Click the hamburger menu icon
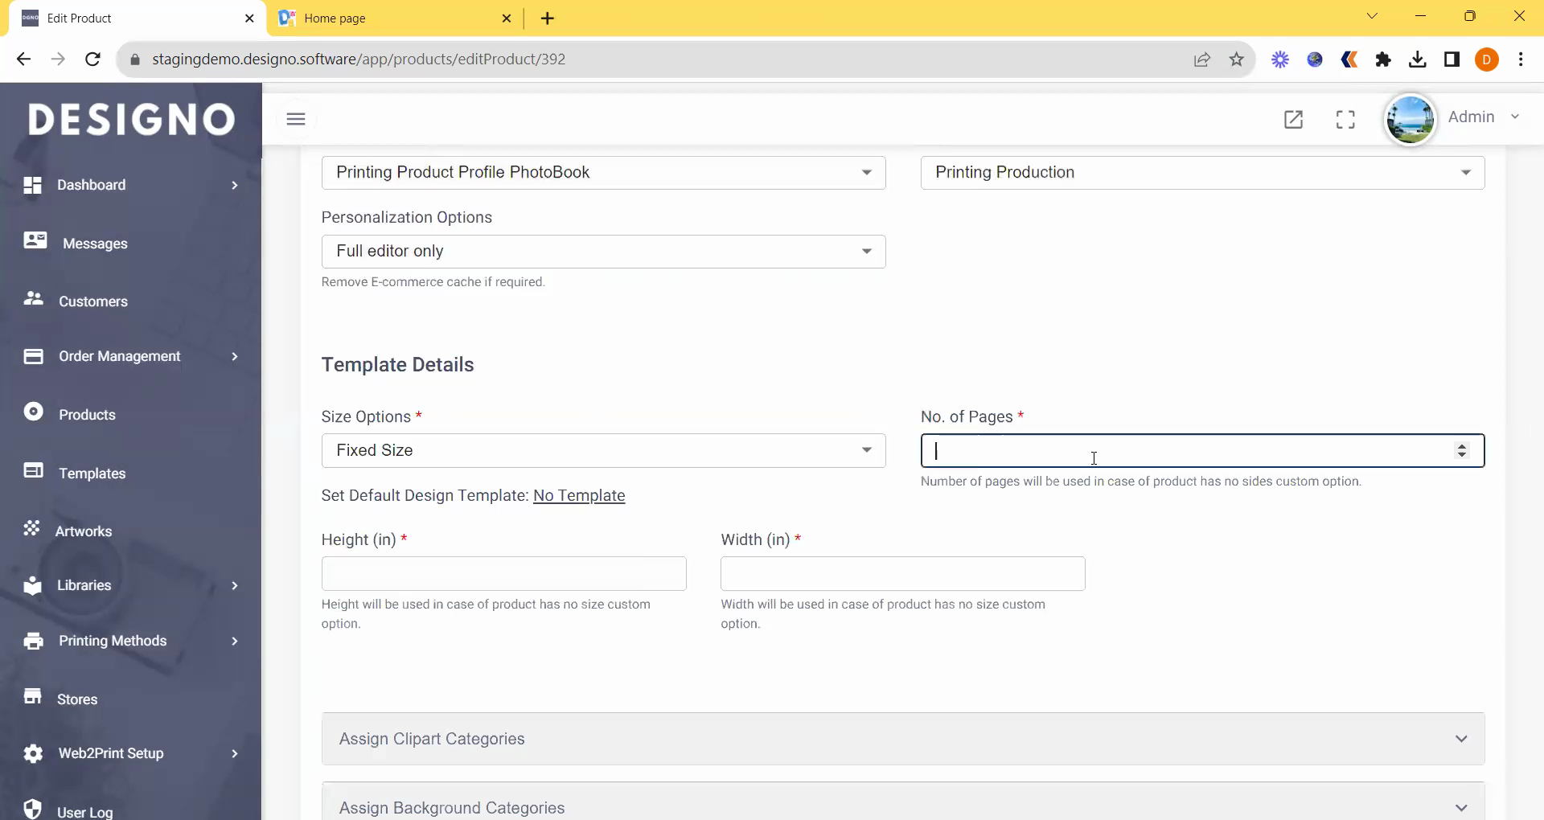 click(x=296, y=119)
